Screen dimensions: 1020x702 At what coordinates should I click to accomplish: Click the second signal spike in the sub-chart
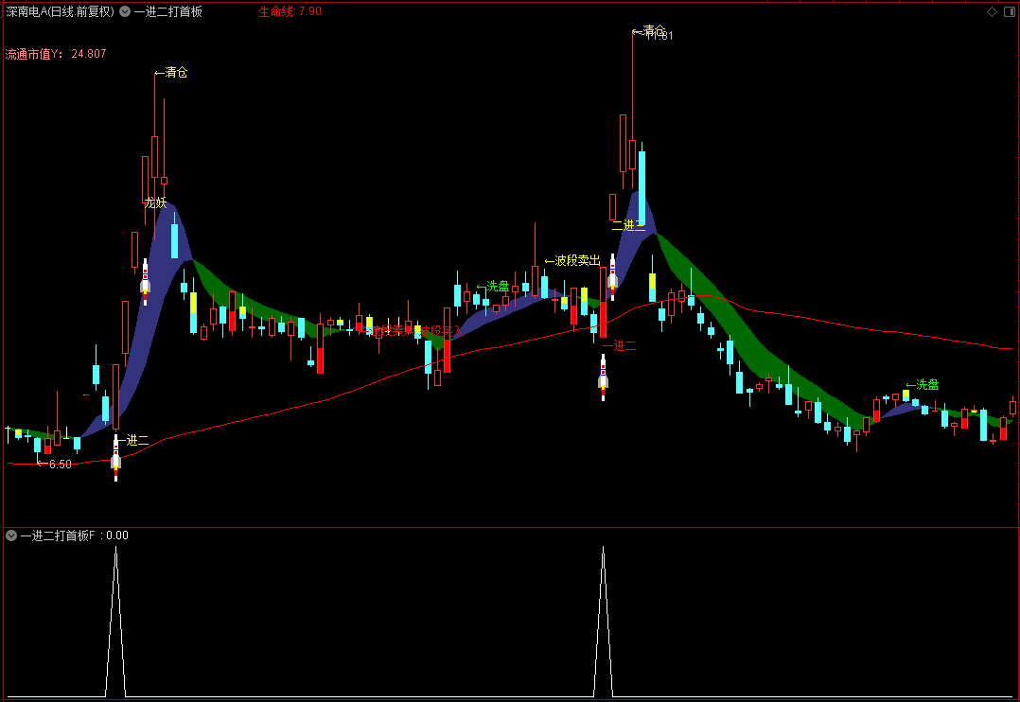pyautogui.click(x=603, y=622)
